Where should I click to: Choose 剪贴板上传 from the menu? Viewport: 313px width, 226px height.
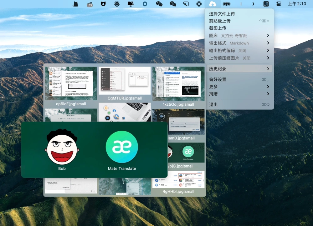coord(239,21)
